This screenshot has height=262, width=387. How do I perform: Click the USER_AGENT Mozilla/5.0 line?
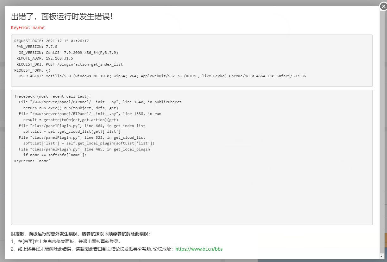pos(162,76)
